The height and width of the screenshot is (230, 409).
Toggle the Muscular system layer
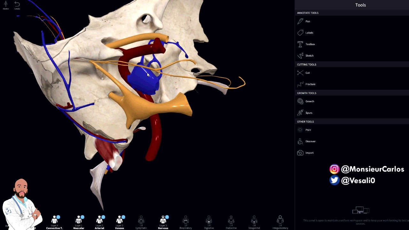coord(79,222)
